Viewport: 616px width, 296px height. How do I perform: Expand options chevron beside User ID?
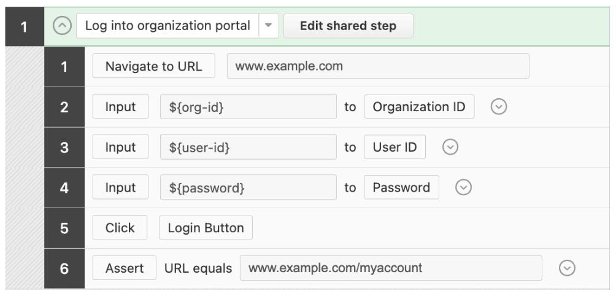coord(451,147)
